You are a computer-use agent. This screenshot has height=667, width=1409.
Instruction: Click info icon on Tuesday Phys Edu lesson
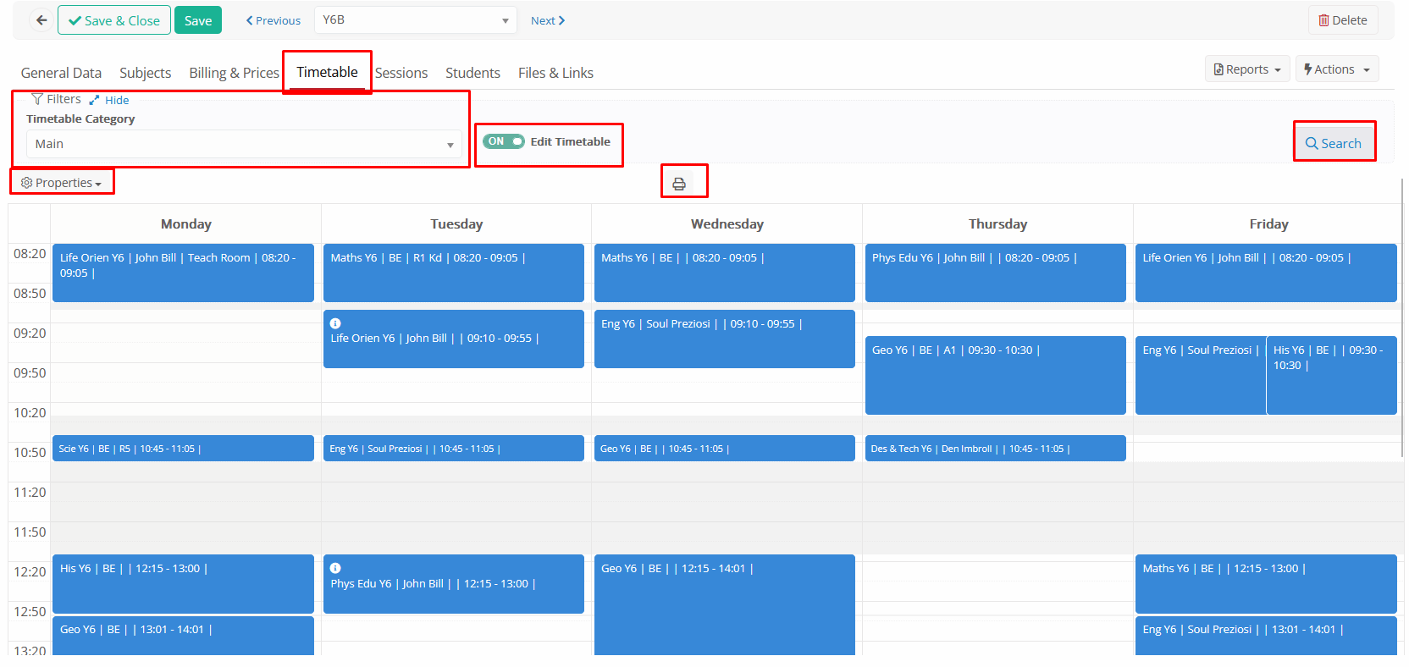(x=335, y=568)
